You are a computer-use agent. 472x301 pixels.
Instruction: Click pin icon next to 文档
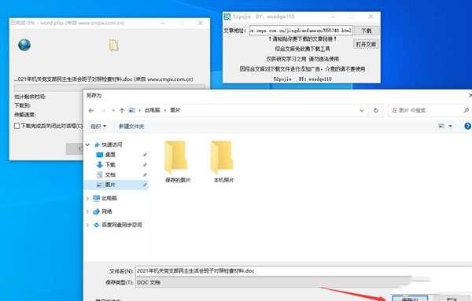(145, 174)
